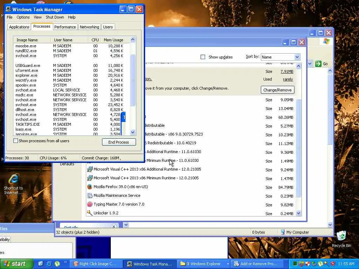The width and height of the screenshot is (359, 269).
Task: Open the Recycle Bin desktop icon
Action: [x=341, y=239]
